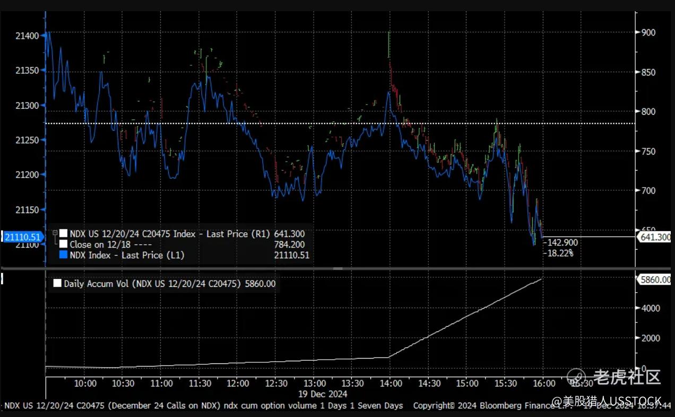675x417 pixels.
Task: Click the 11:00 time axis label
Action: 162,384
